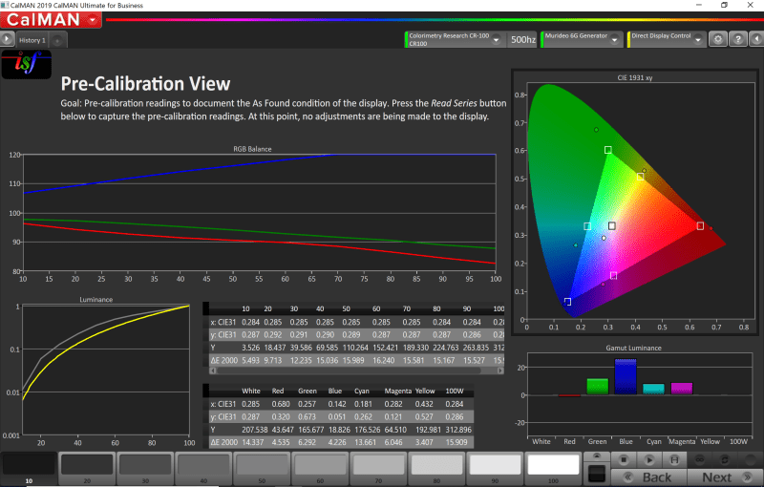This screenshot has width=764, height=487.
Task: Click the Blue Y value 18.826
Action: click(x=339, y=430)
